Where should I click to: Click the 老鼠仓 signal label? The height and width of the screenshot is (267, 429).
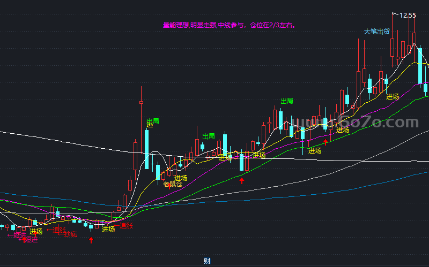click(x=173, y=184)
